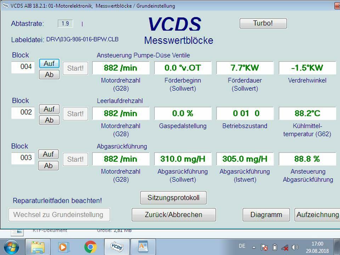This screenshot has width=340, height=255.
Task: Select the 310.0 mg/H Sollwert value
Action: pos(183,159)
